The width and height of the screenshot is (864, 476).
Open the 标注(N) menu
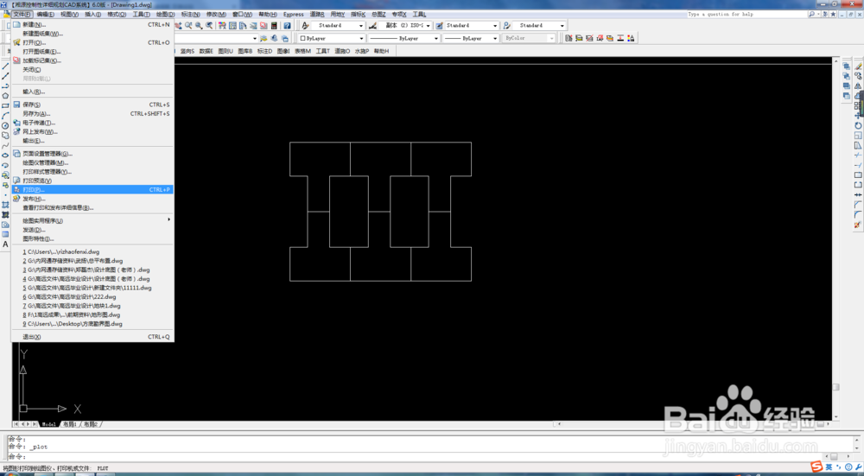[x=191, y=15]
